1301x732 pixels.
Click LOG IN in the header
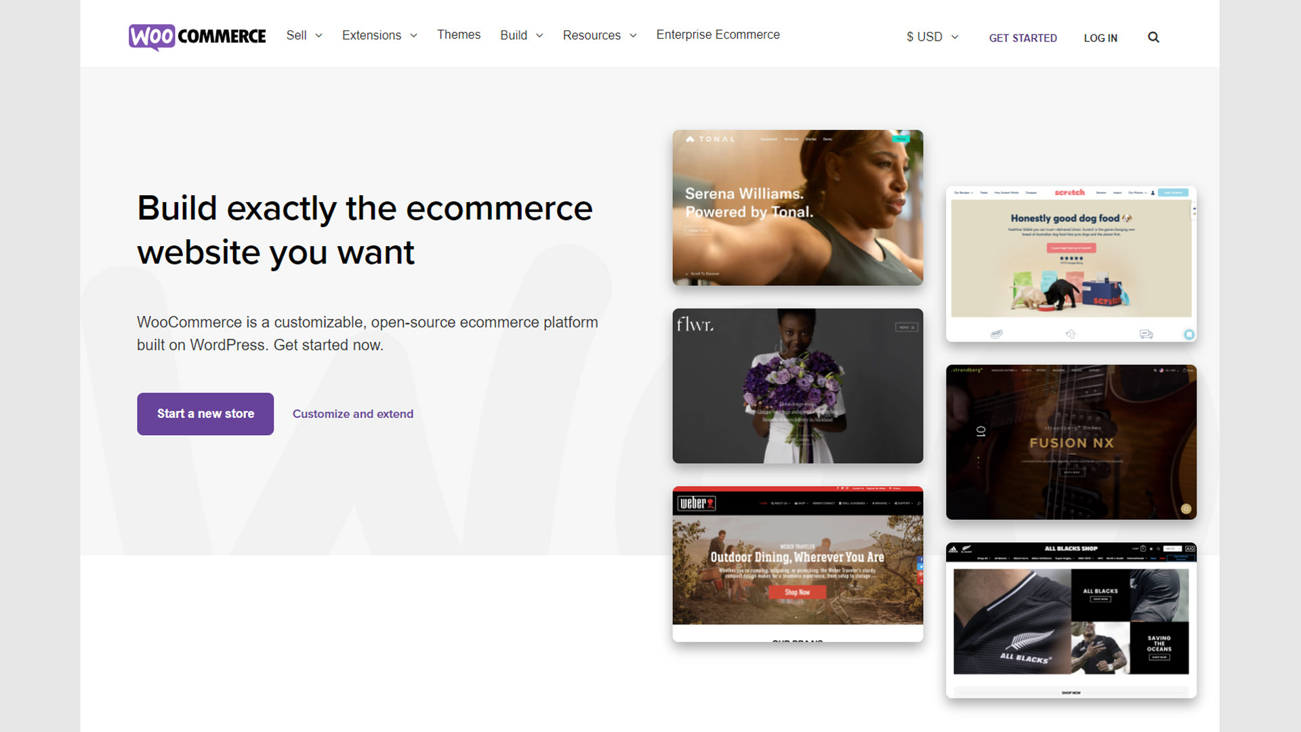click(x=1100, y=38)
